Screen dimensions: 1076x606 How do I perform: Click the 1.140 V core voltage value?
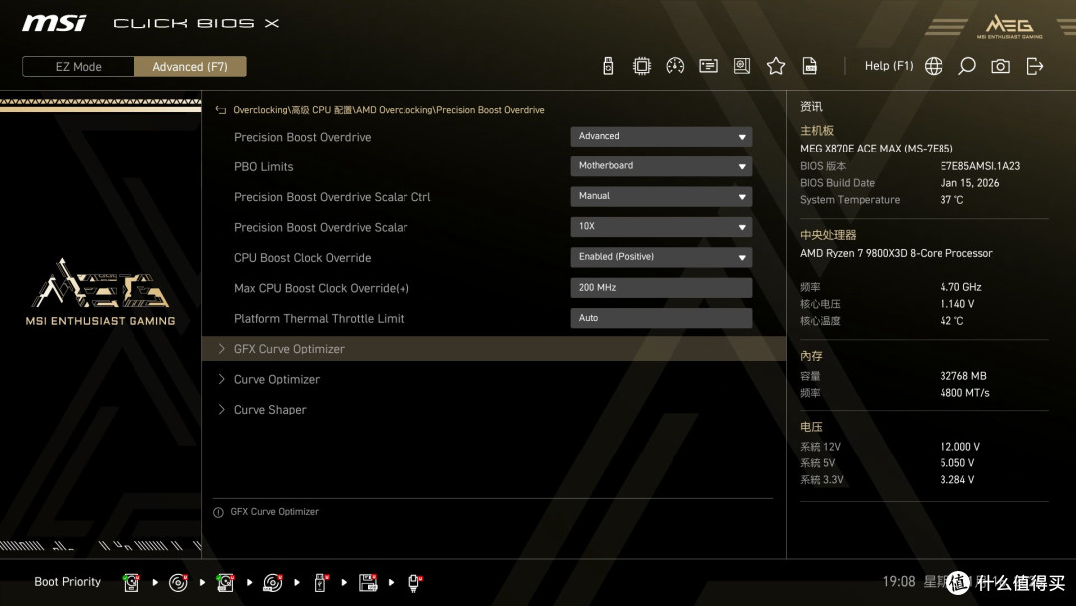pyautogui.click(x=957, y=303)
